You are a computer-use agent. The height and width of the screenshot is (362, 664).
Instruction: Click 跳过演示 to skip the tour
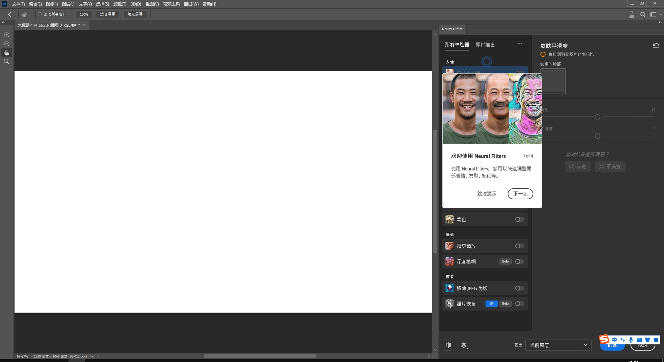pos(487,194)
